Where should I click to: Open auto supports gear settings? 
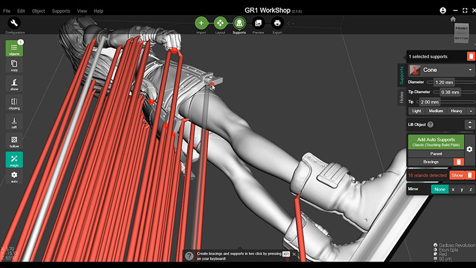[469, 149]
